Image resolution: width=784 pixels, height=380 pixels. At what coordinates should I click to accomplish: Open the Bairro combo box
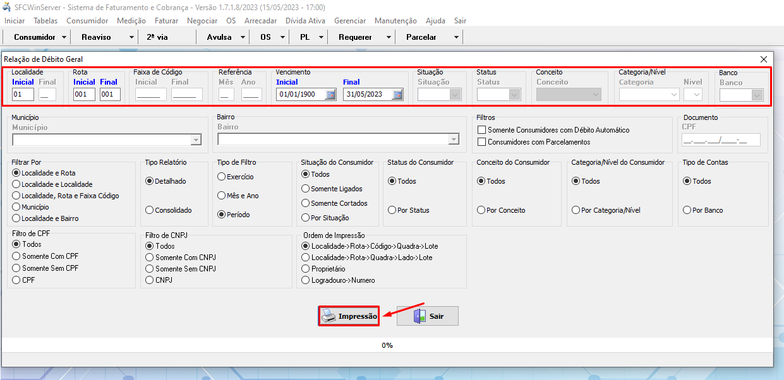coord(454,140)
